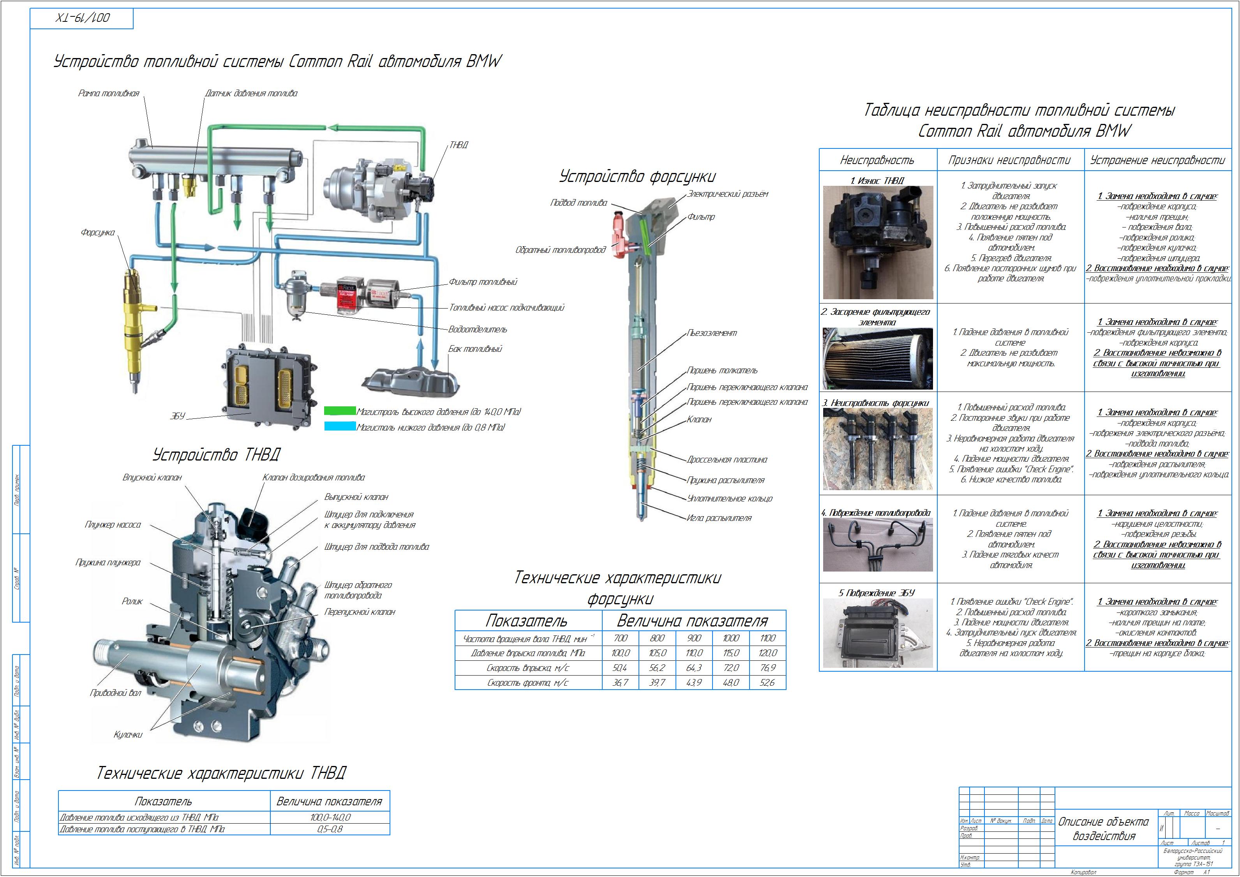
Task: Click the 'Фильтр топливный' label
Action: pos(483,282)
